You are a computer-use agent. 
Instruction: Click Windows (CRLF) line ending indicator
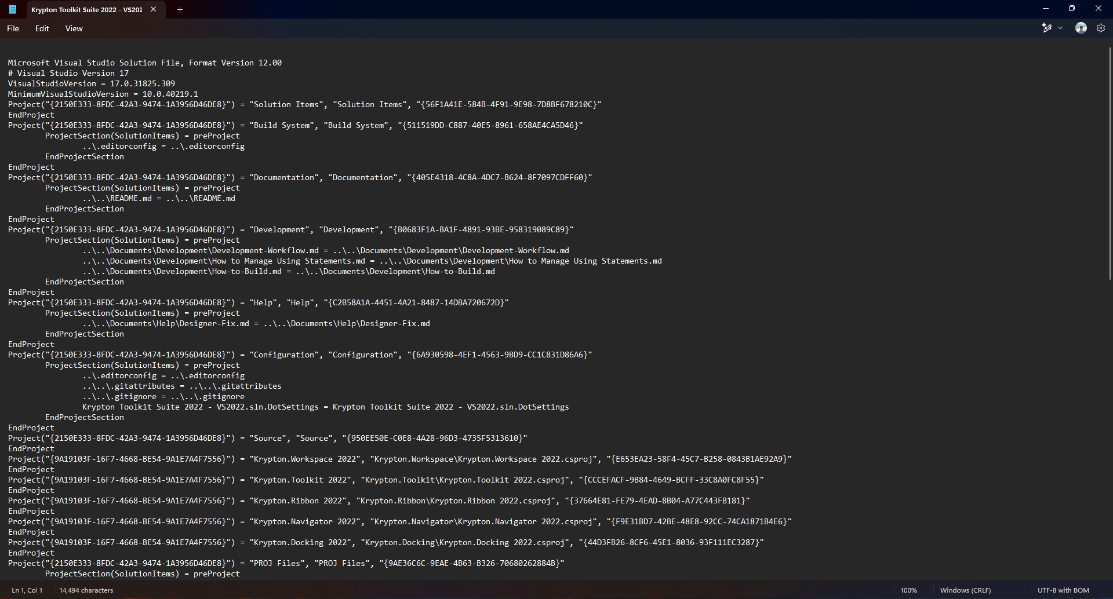pos(965,590)
